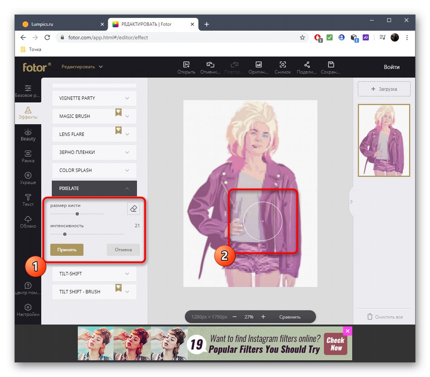430x377 pixels.
Task: Bookmark this page with star icon
Action: tap(302, 38)
